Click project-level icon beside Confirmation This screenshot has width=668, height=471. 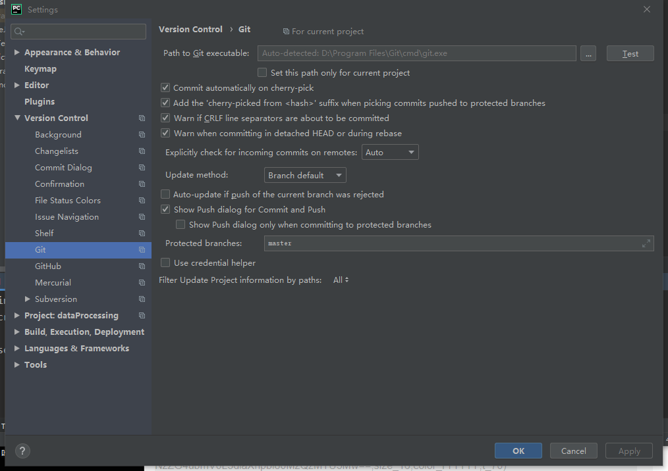[142, 184]
